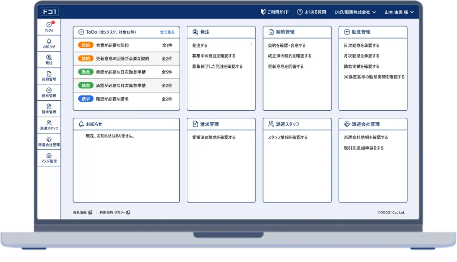Expand the 発注する chevron arrow

(x=251, y=44)
